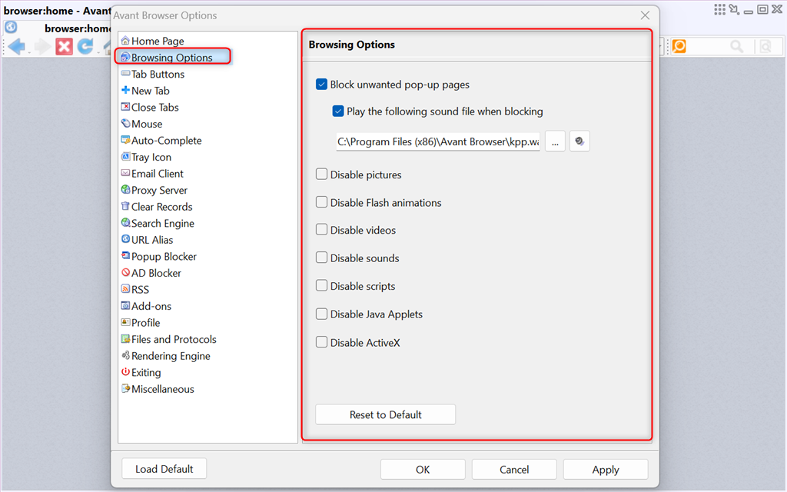Uncheck Block unwanted pop-up pages
This screenshot has width=787, height=492.
322,85
